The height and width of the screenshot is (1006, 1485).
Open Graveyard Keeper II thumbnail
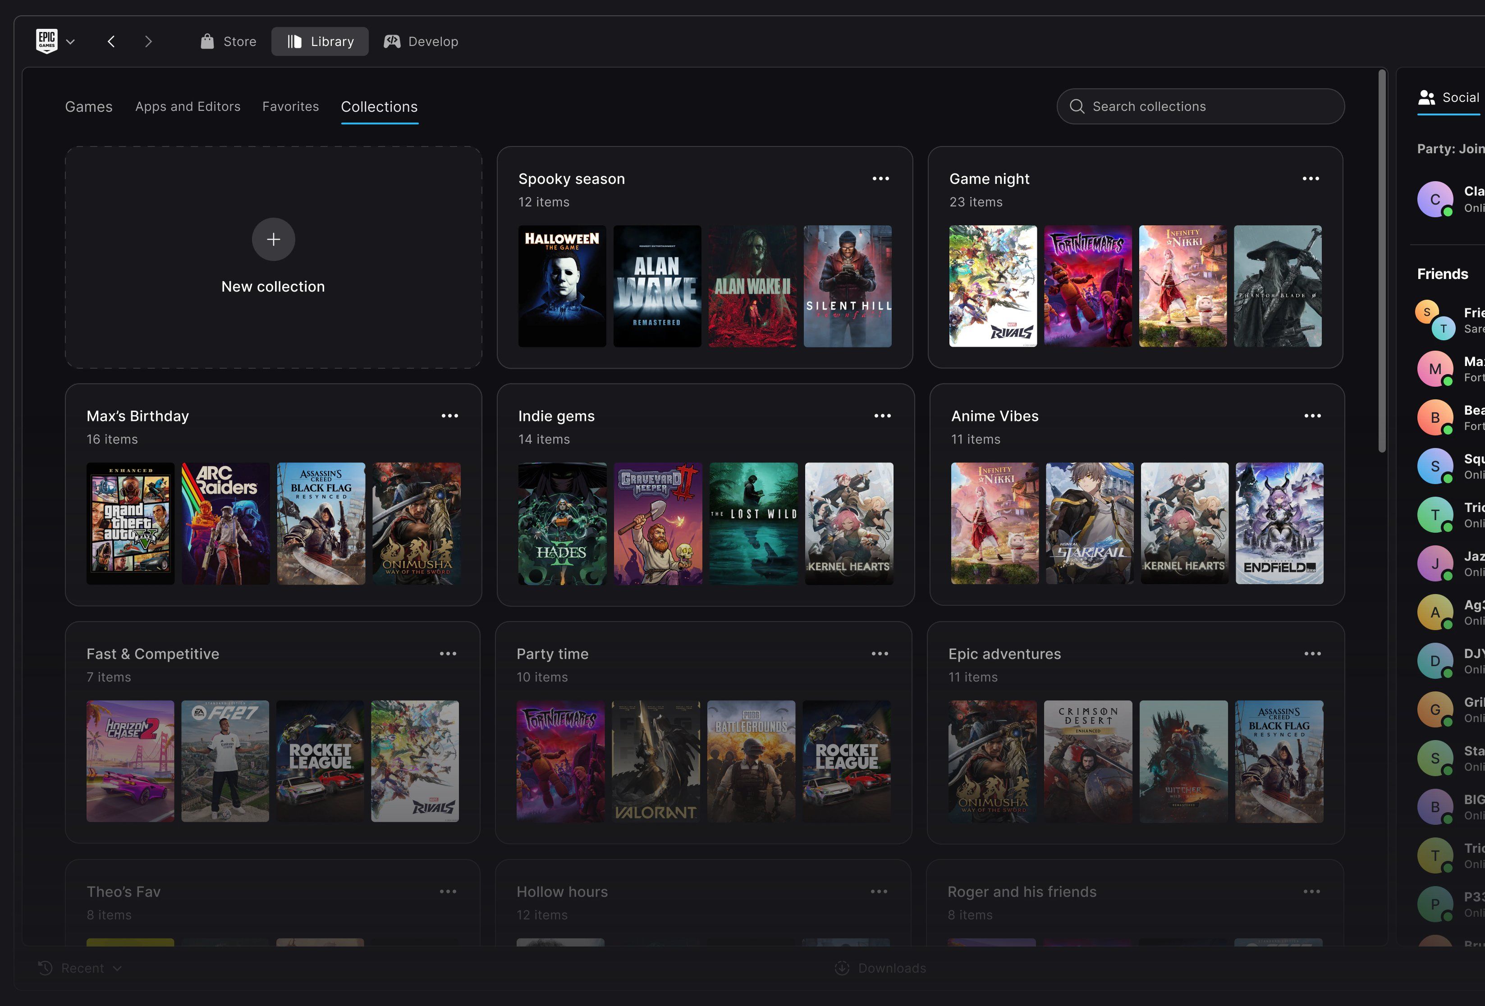[658, 524]
